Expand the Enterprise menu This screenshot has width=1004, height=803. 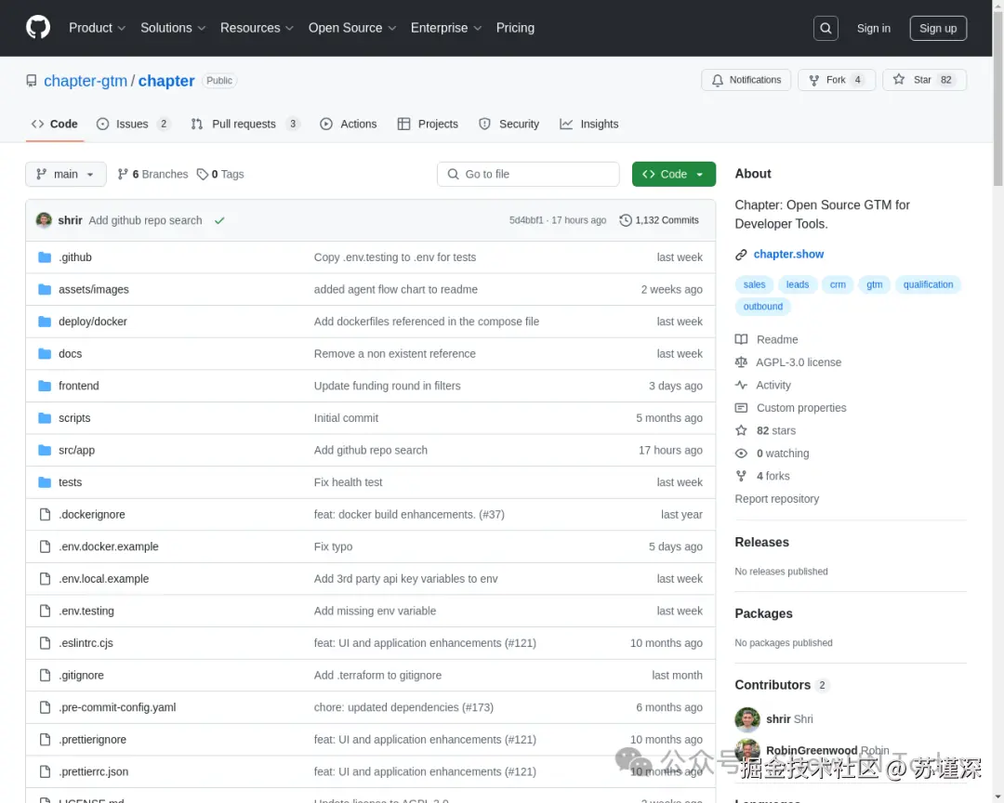pos(445,28)
